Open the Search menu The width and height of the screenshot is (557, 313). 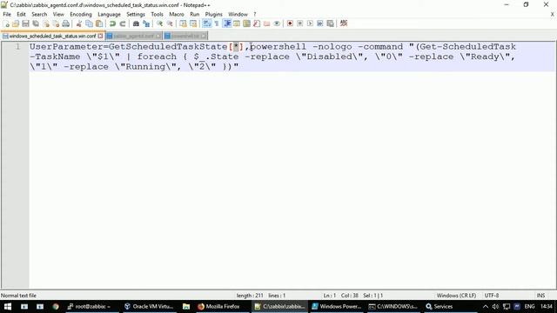click(39, 14)
